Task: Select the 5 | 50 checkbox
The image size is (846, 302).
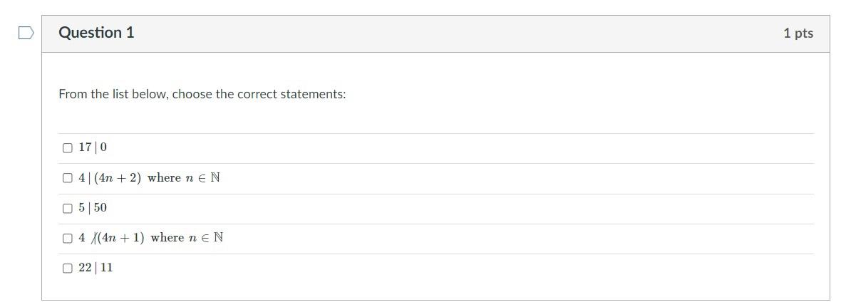Action: 67,208
